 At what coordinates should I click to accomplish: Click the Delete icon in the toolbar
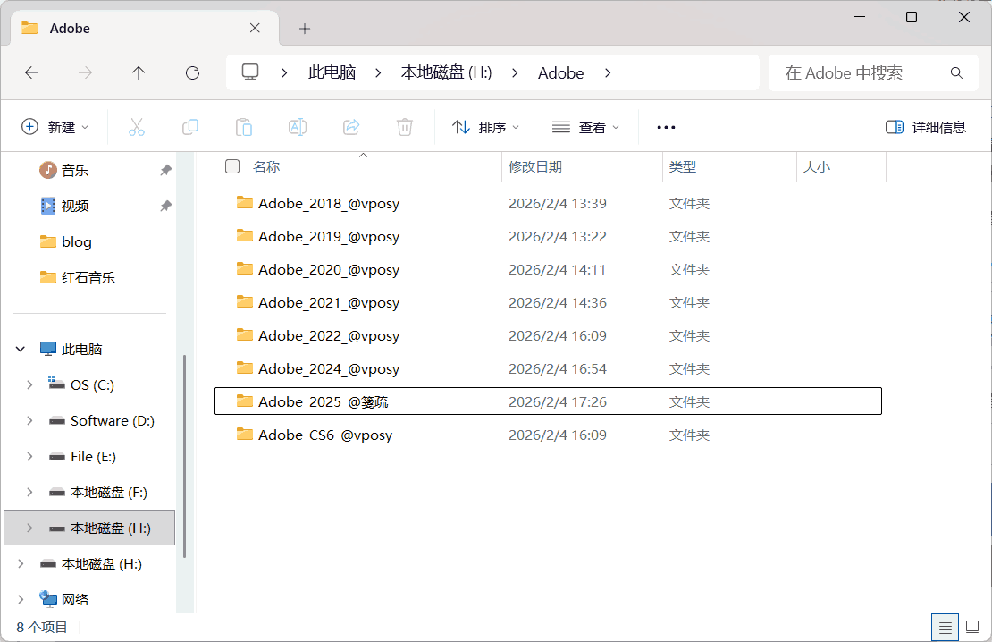click(x=404, y=127)
